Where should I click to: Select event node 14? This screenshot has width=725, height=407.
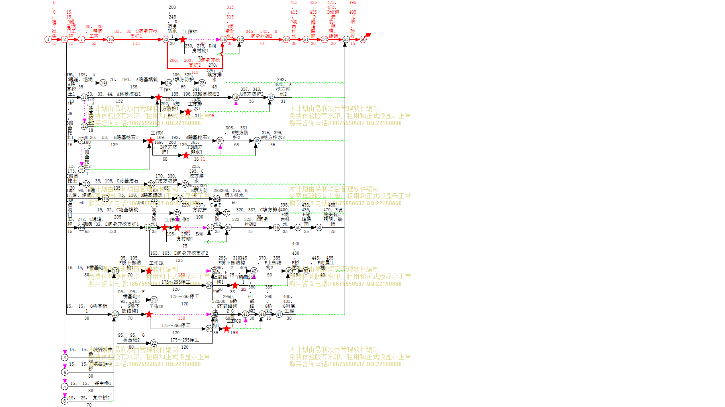[103, 83]
